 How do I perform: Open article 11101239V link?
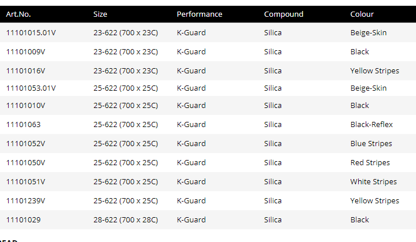pos(25,201)
